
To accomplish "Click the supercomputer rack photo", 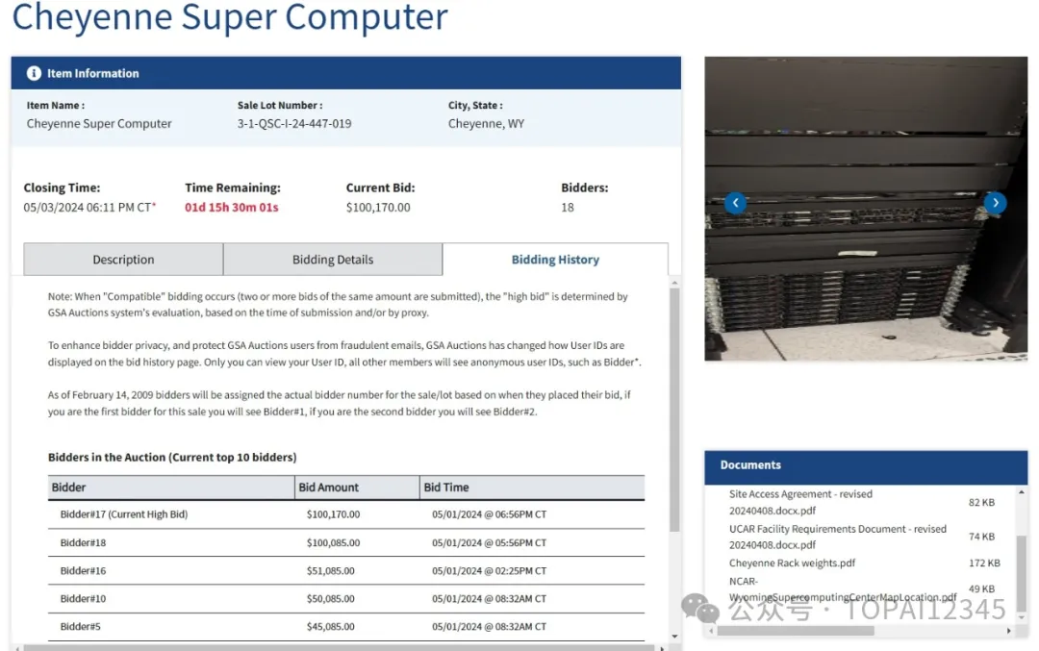I will [866, 209].
